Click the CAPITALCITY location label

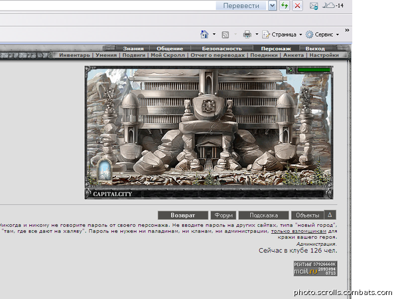point(113,194)
